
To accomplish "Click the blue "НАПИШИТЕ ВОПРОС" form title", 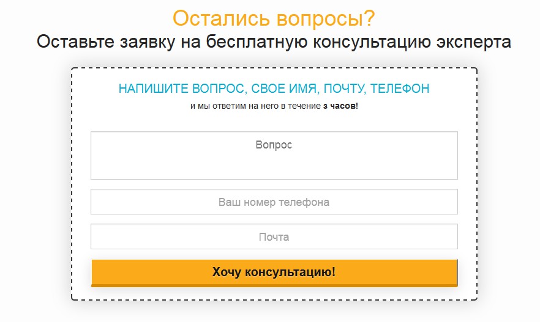I will [274, 89].
